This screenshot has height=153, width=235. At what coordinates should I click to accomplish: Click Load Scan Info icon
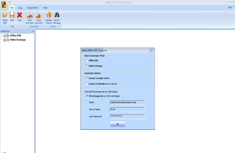coord(38,15)
